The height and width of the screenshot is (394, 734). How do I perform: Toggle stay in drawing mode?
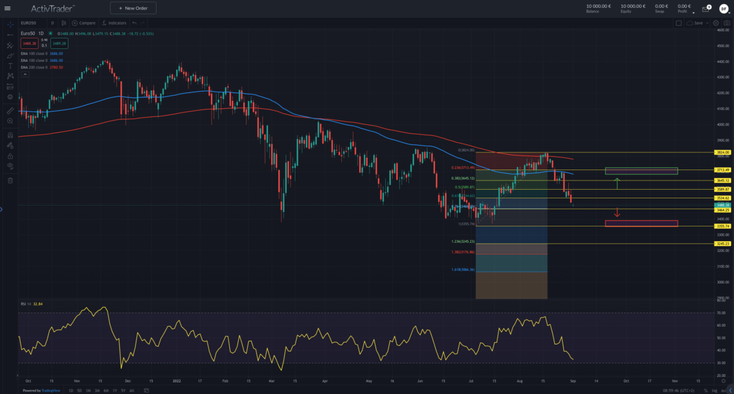(10, 146)
